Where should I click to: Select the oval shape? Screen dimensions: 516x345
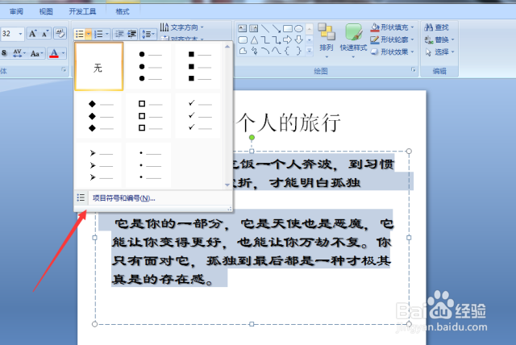tap(299, 28)
